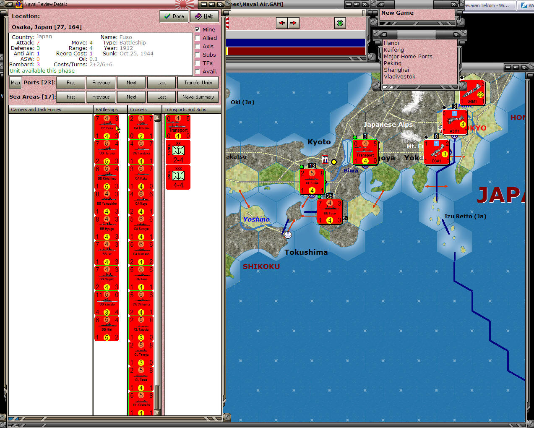Select the BB Ise battleship counter
534x428 pixels.
(107, 253)
